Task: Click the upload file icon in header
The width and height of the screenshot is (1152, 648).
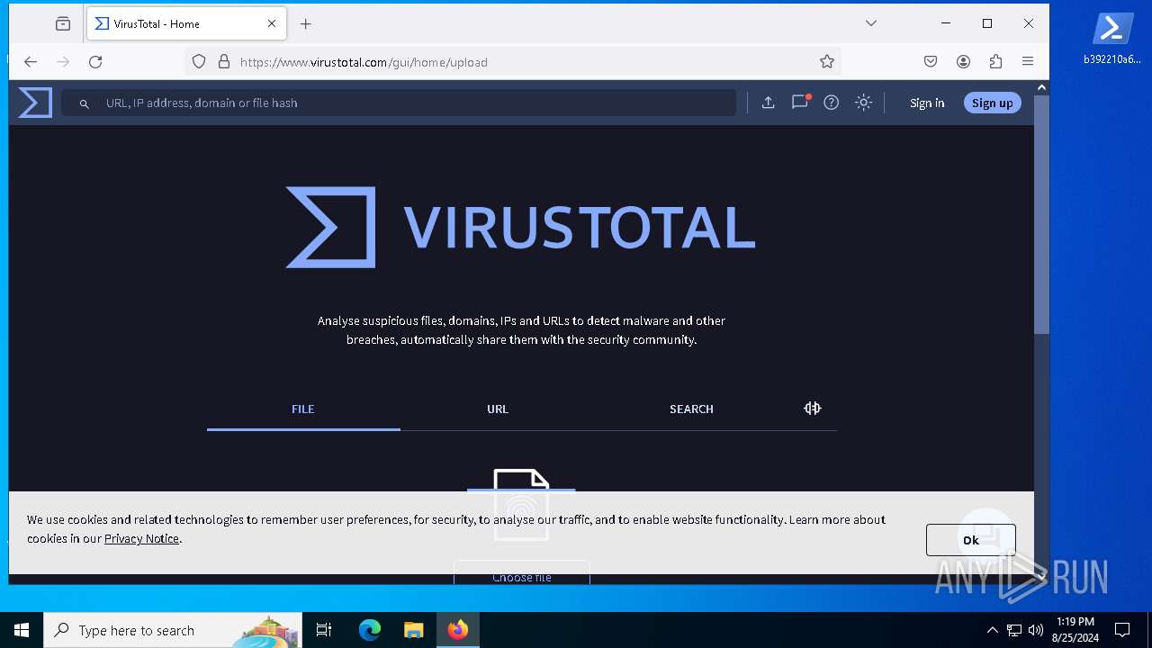Action: 768,103
